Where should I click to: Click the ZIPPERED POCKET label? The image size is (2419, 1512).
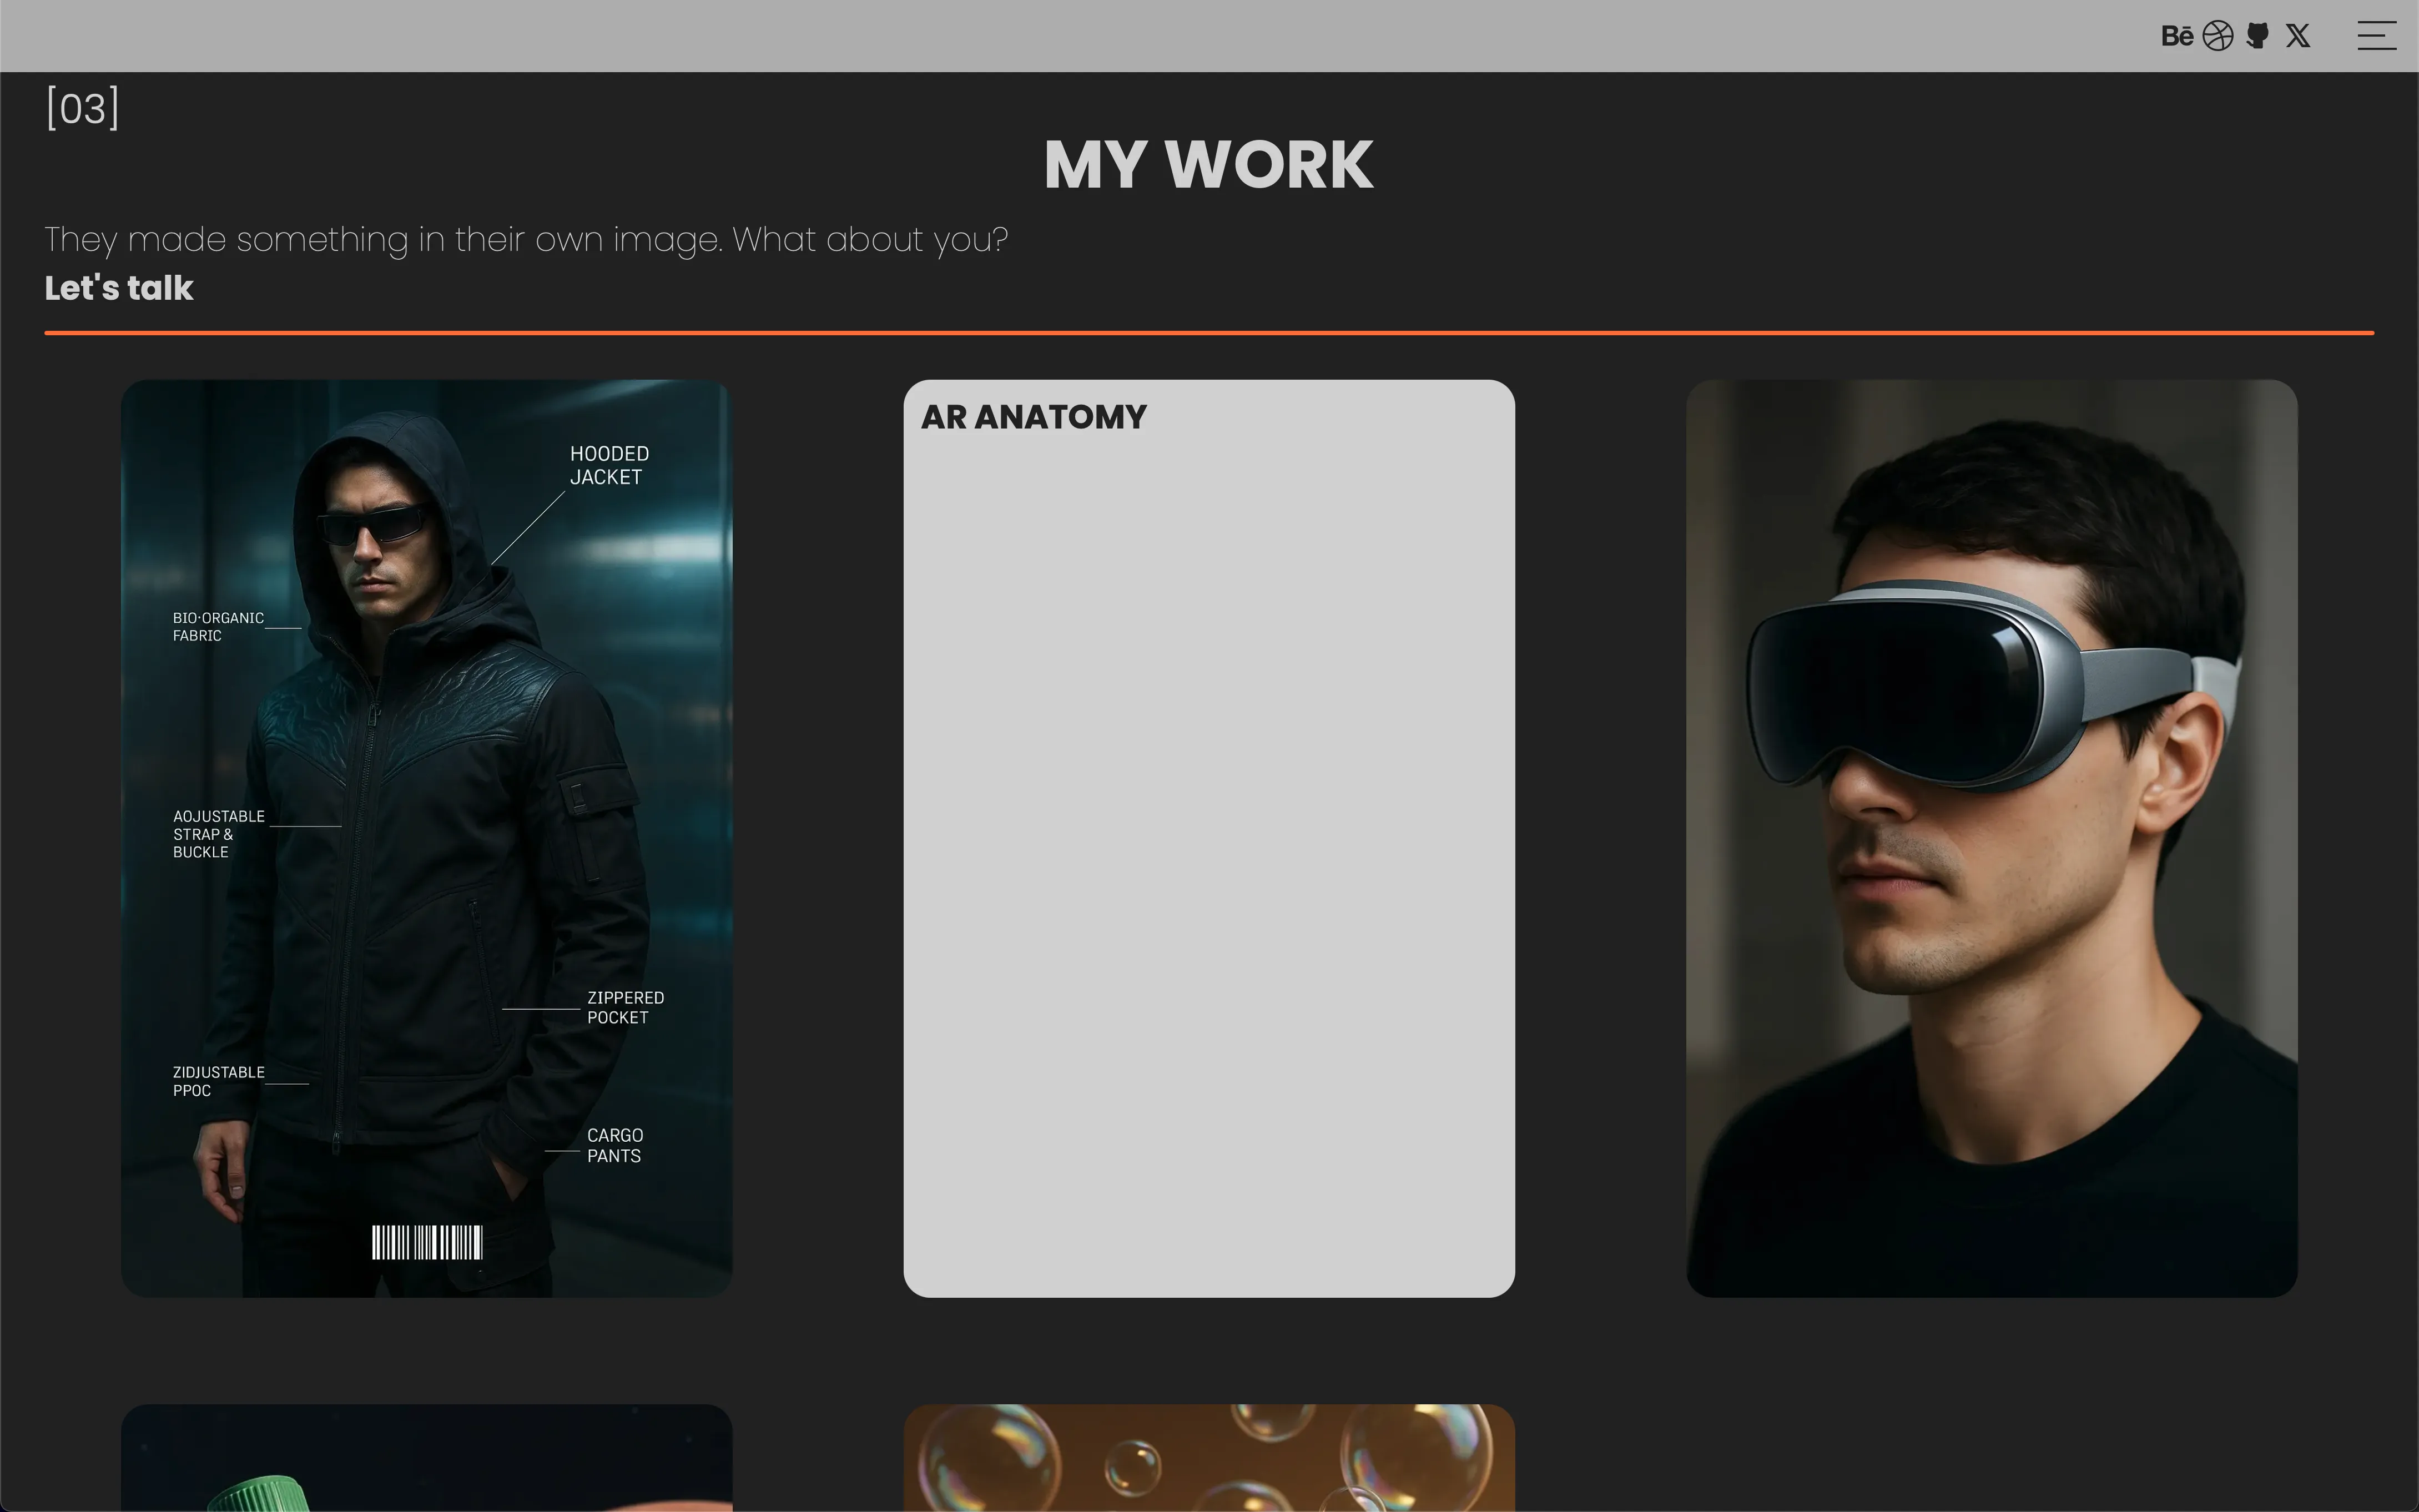(624, 1007)
